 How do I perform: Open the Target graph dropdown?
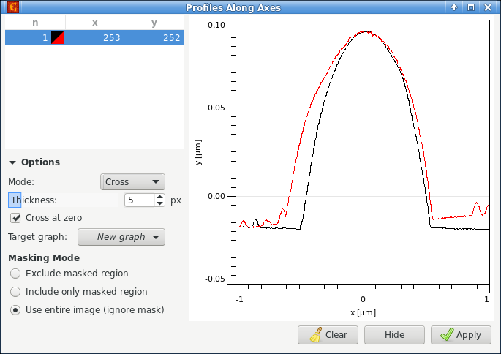coord(121,237)
